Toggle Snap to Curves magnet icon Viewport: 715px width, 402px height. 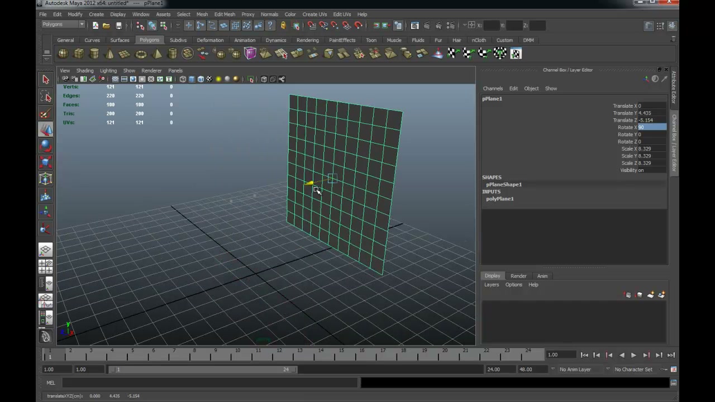(x=323, y=25)
